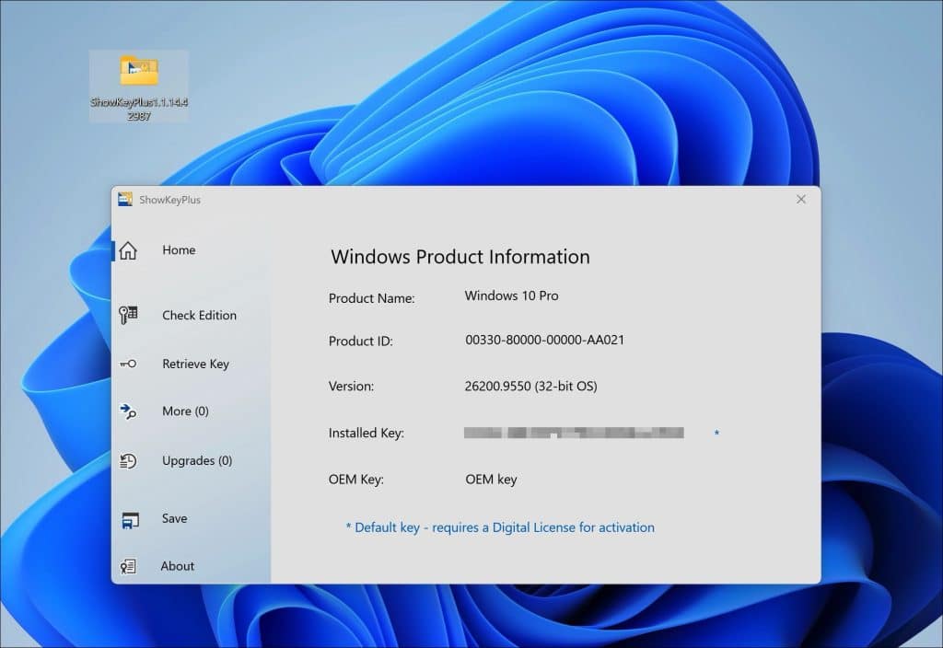Open the Home menu item
Screen dimensions: 943x648
(x=179, y=250)
